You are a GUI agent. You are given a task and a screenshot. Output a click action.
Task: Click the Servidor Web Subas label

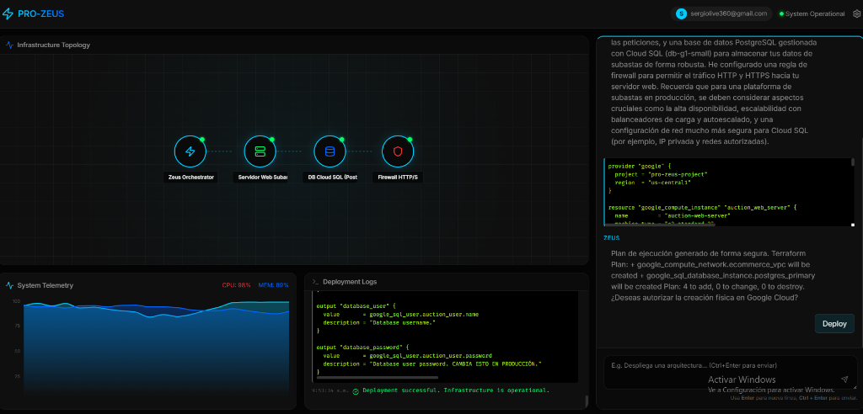[260, 178]
